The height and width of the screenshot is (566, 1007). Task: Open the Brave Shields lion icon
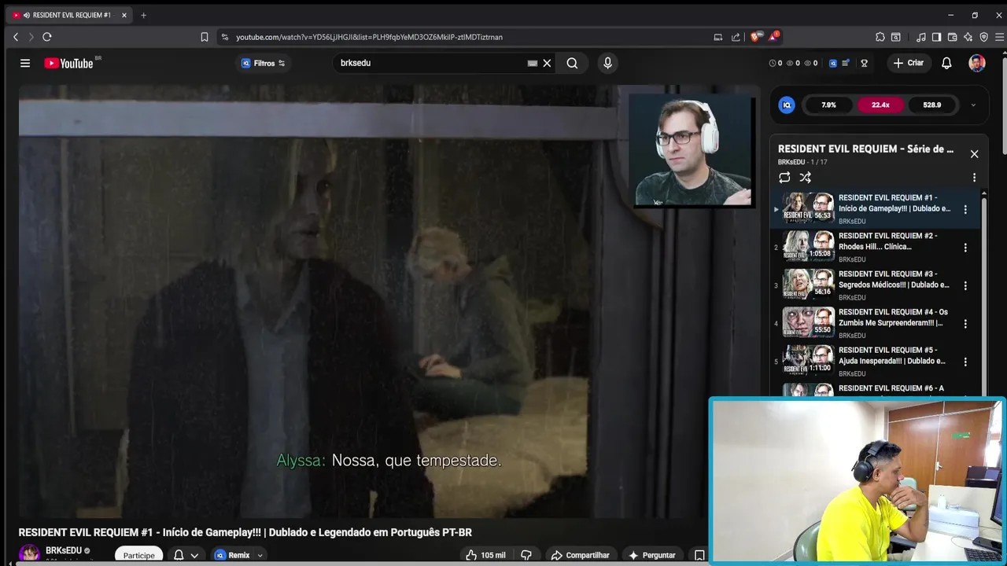point(754,37)
